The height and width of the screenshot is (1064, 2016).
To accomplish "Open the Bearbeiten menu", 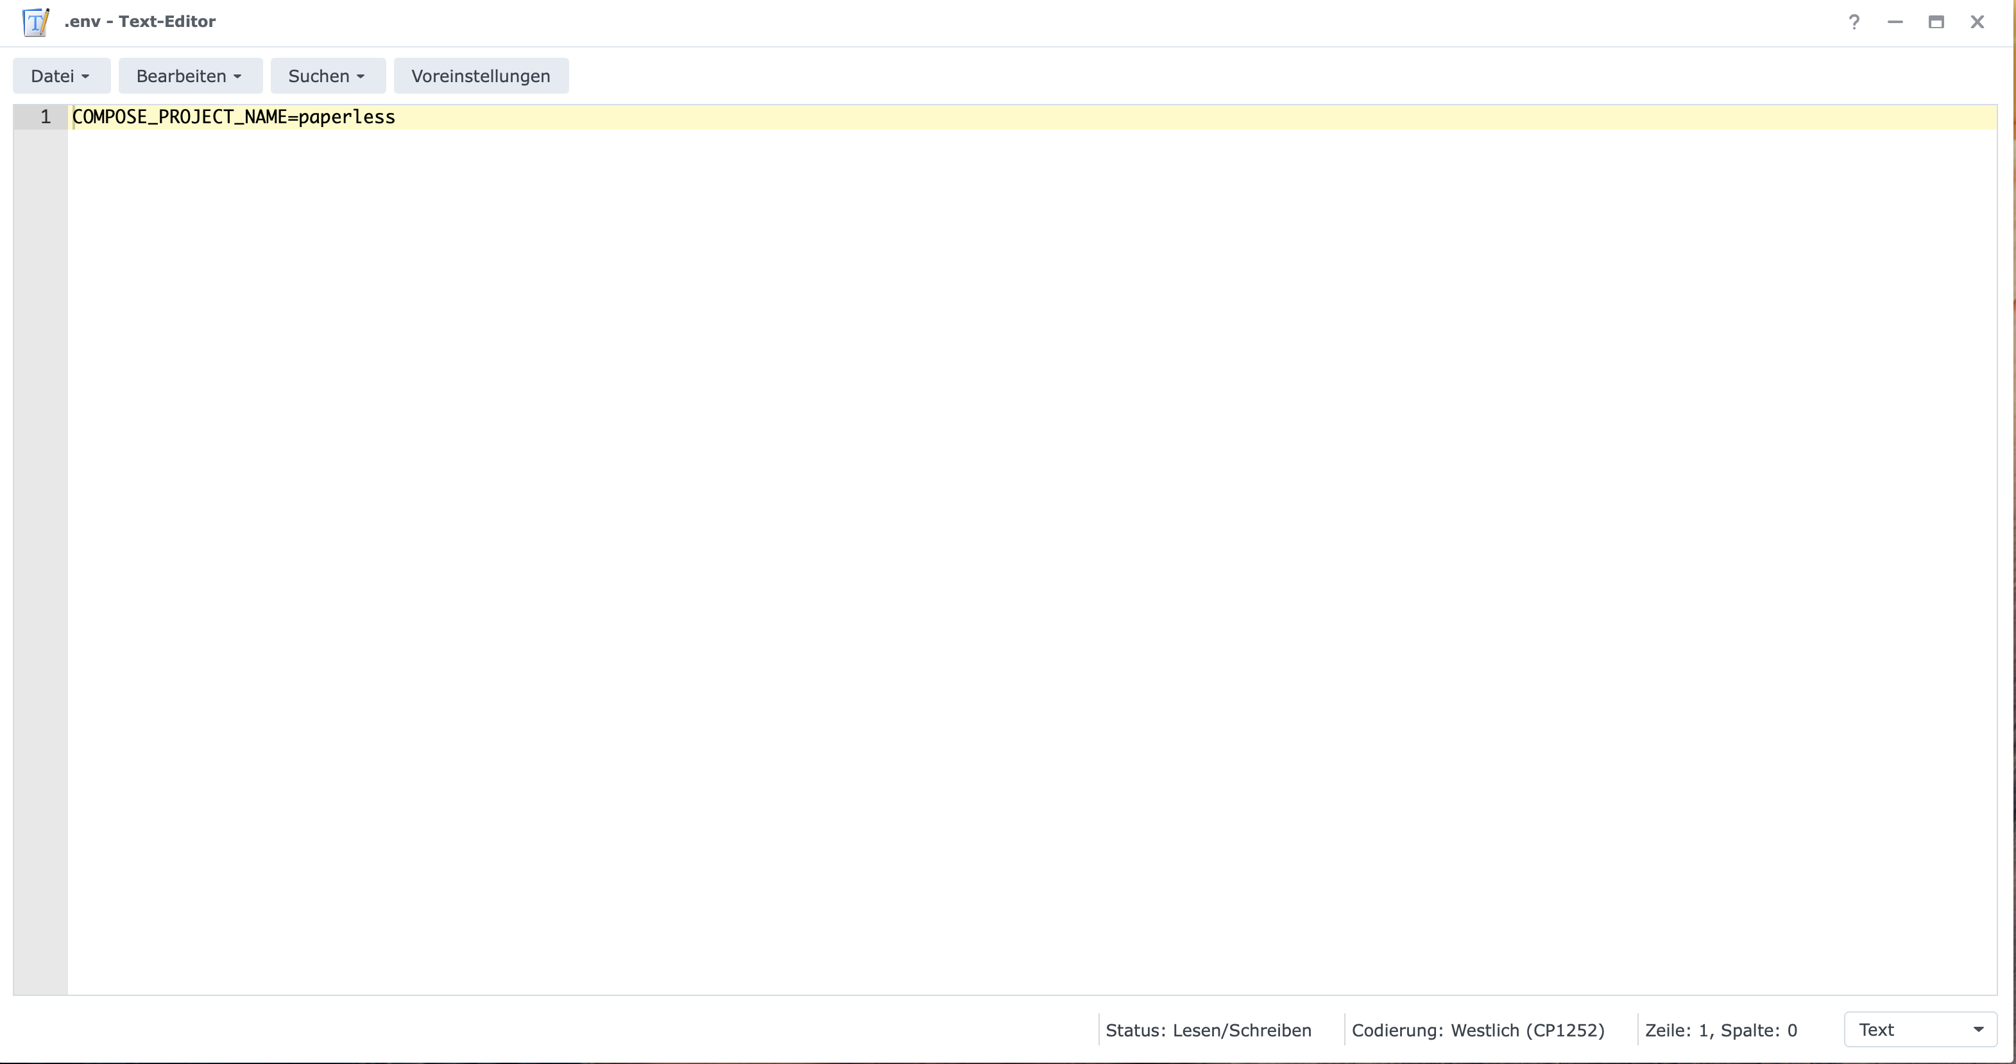I will coord(190,76).
